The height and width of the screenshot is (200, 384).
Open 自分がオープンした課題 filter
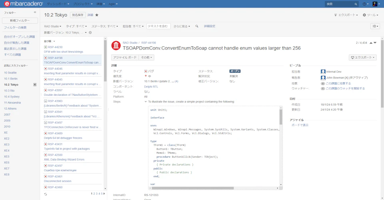19,37
